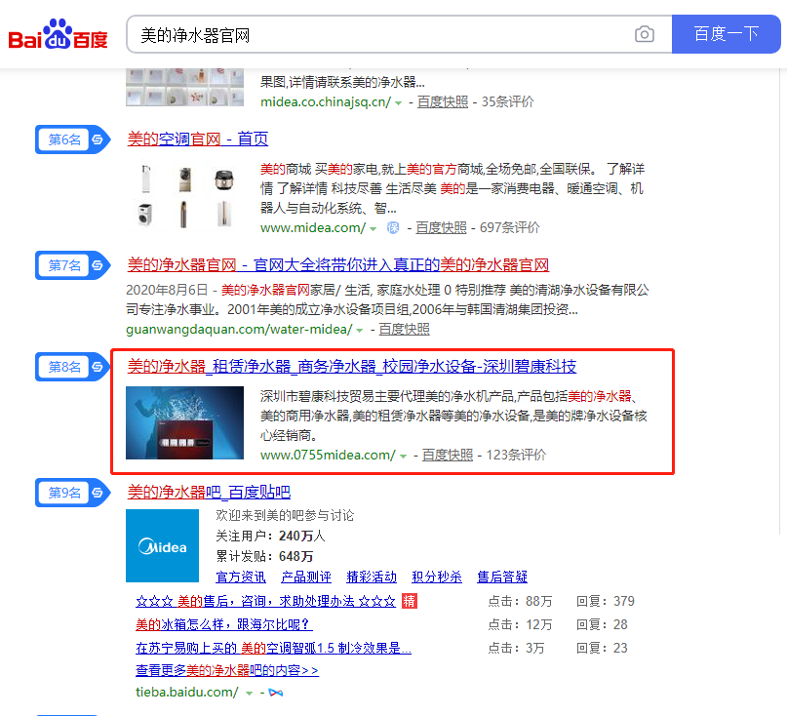Open 百度快照 for midea.co.chinajsq.cn
Viewport: 787px width, 716px height.
pyautogui.click(x=443, y=101)
